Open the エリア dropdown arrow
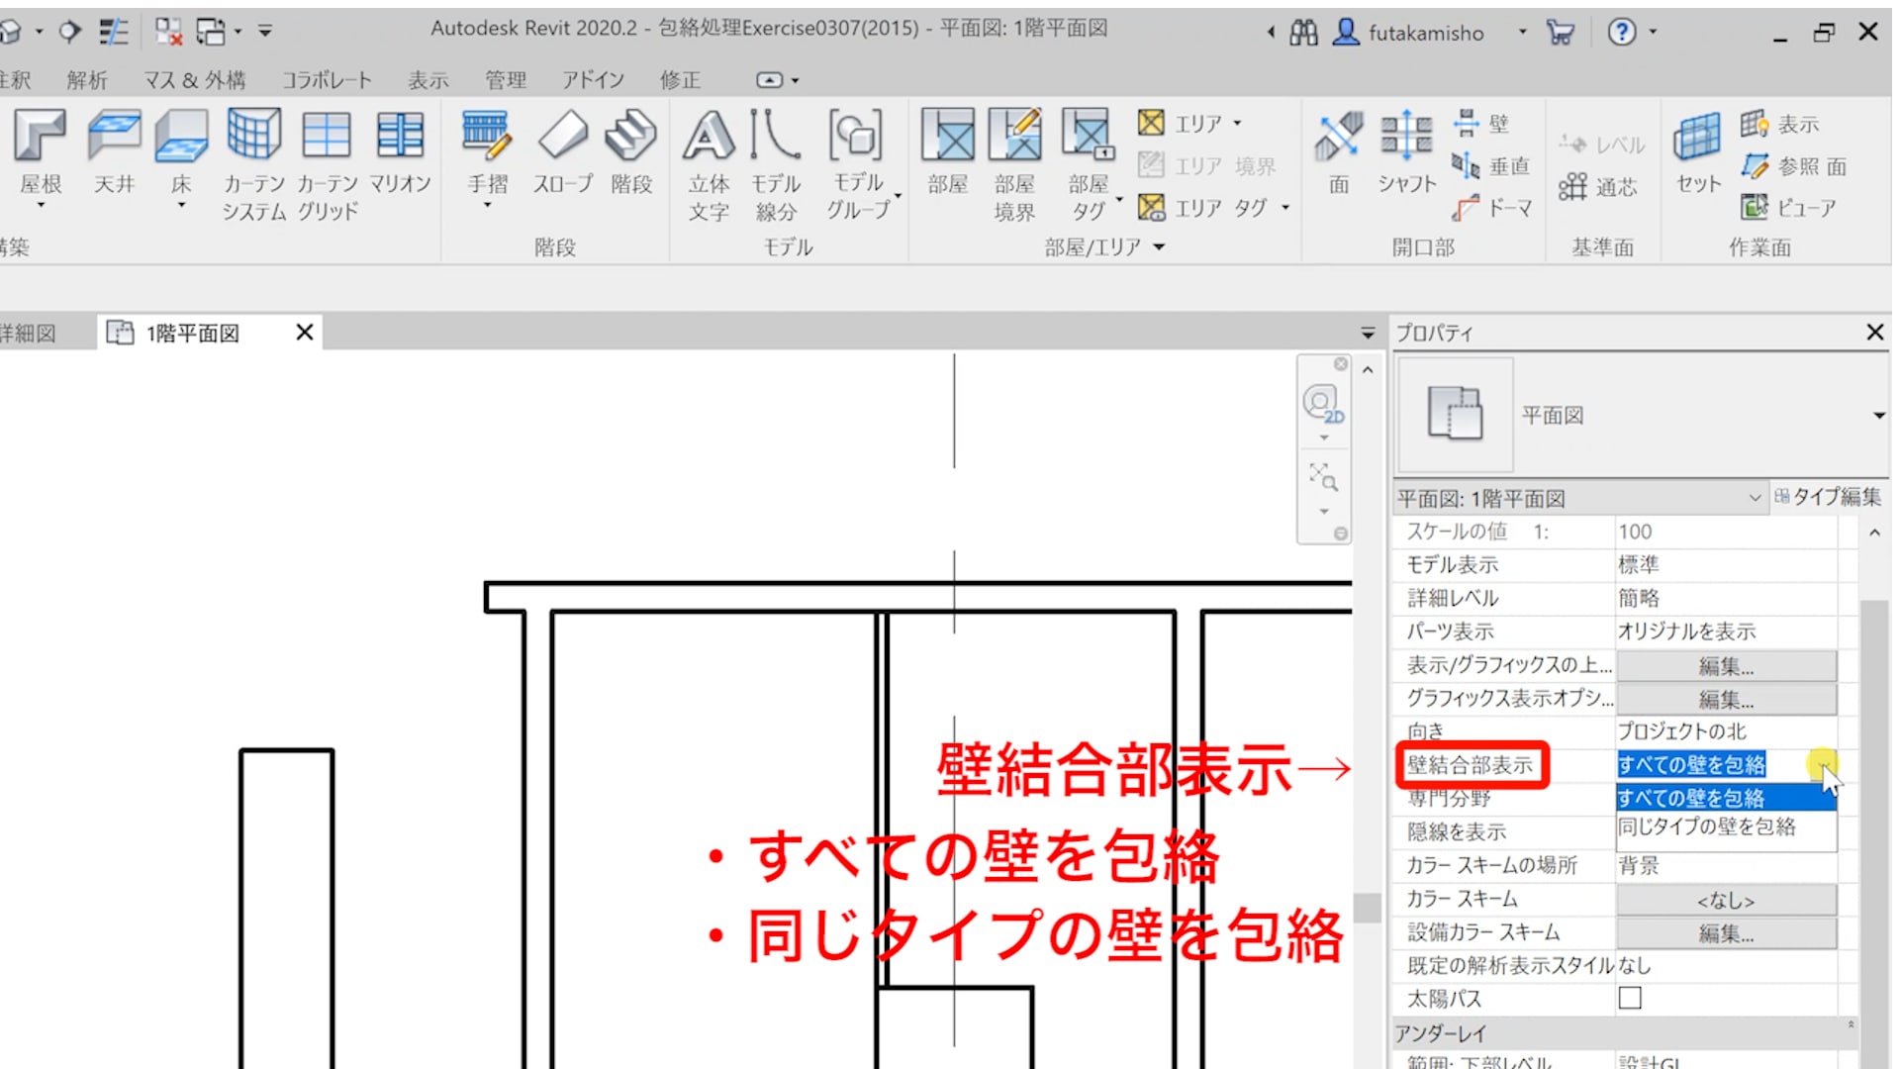The height and width of the screenshot is (1069, 1900). pos(1237,124)
